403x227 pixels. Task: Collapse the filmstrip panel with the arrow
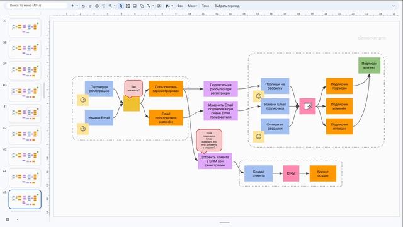point(18,219)
